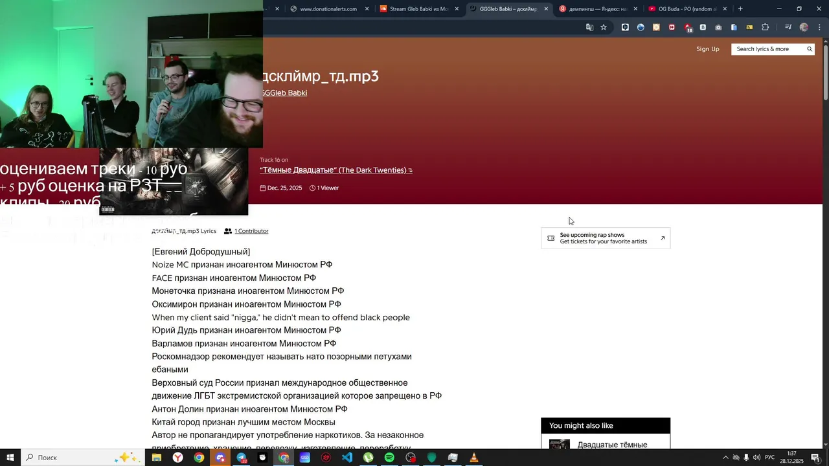Image resolution: width=829 pixels, height=466 pixels.
Task: Open a new browser tab with plus
Action: [740, 8]
